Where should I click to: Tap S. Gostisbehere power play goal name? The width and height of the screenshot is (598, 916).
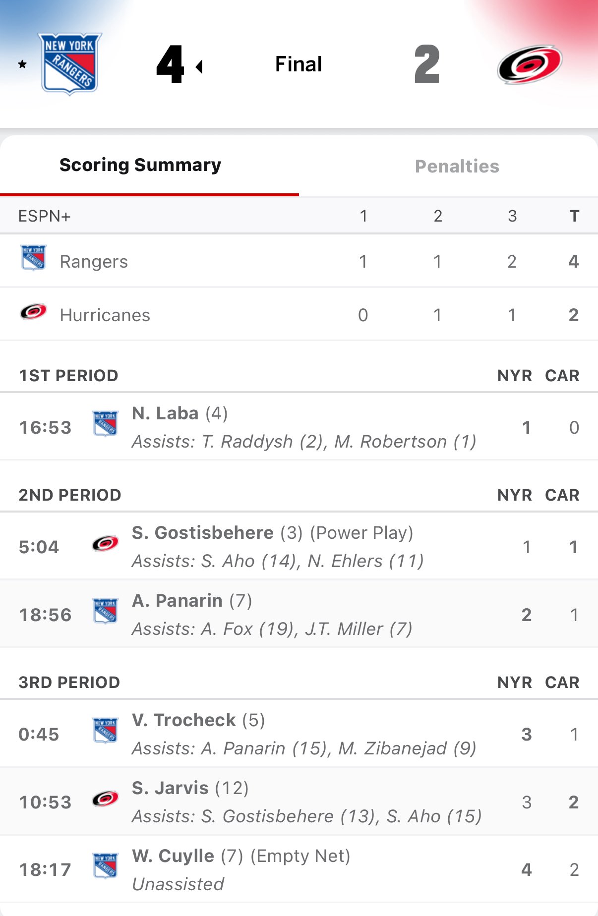pyautogui.click(x=203, y=533)
